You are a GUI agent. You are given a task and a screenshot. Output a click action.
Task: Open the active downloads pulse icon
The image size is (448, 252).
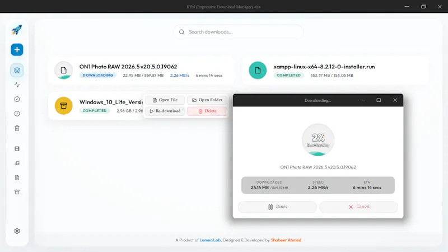(x=17, y=85)
